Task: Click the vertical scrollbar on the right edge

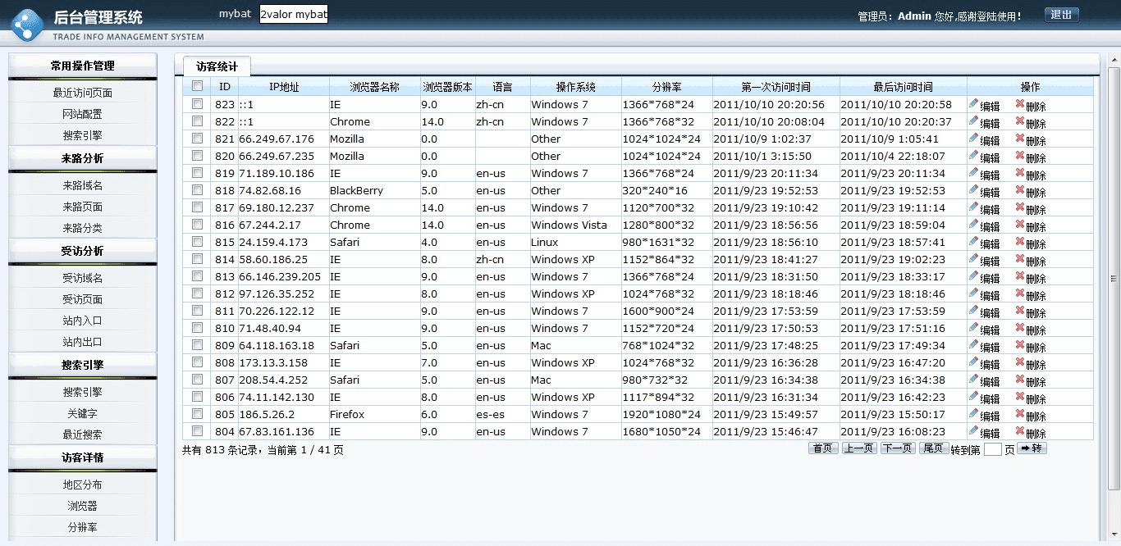Action: 1114,279
